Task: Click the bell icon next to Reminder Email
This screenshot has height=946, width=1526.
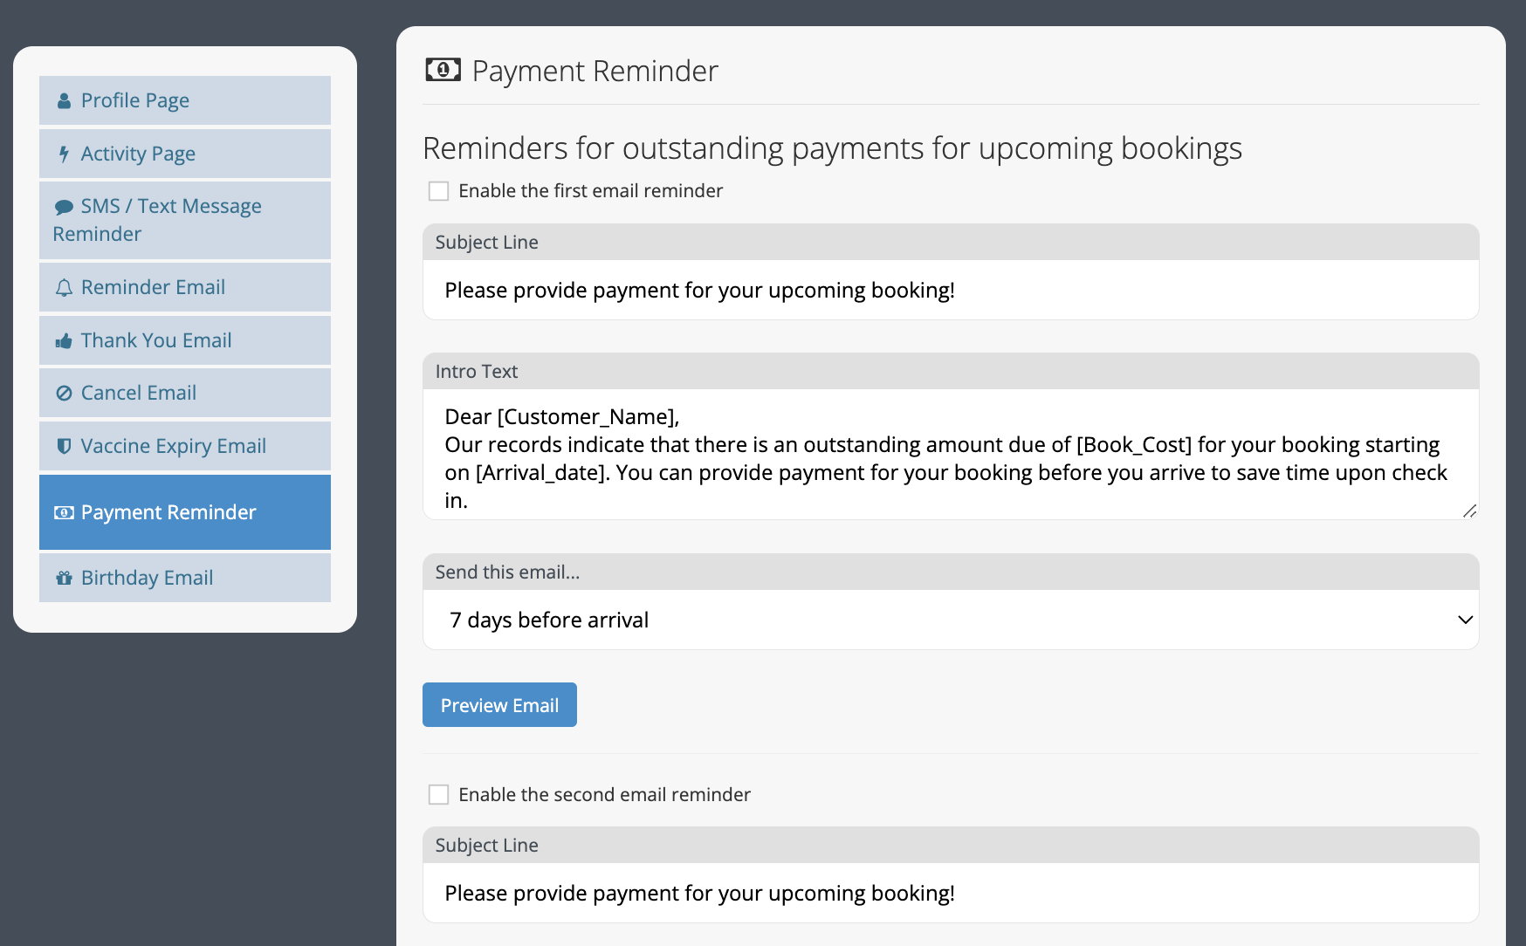Action: 64,288
